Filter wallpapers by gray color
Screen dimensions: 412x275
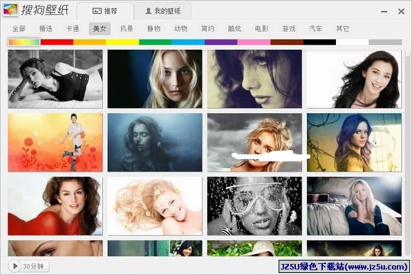(x=385, y=42)
